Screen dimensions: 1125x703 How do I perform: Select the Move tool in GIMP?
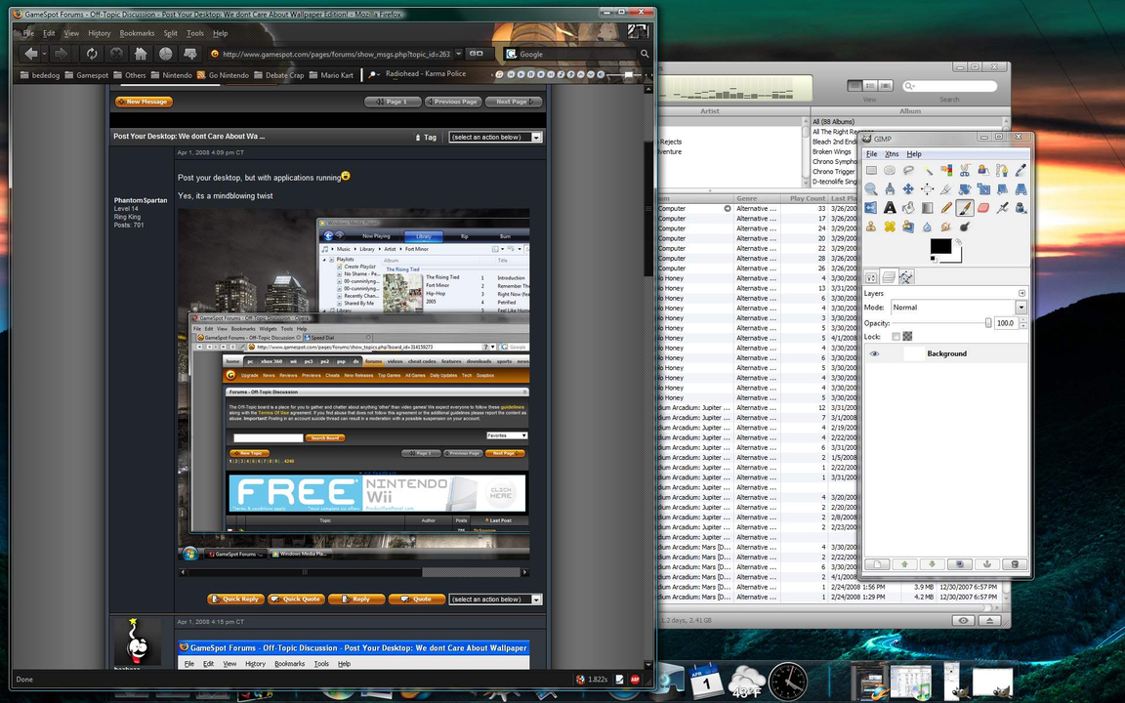908,189
